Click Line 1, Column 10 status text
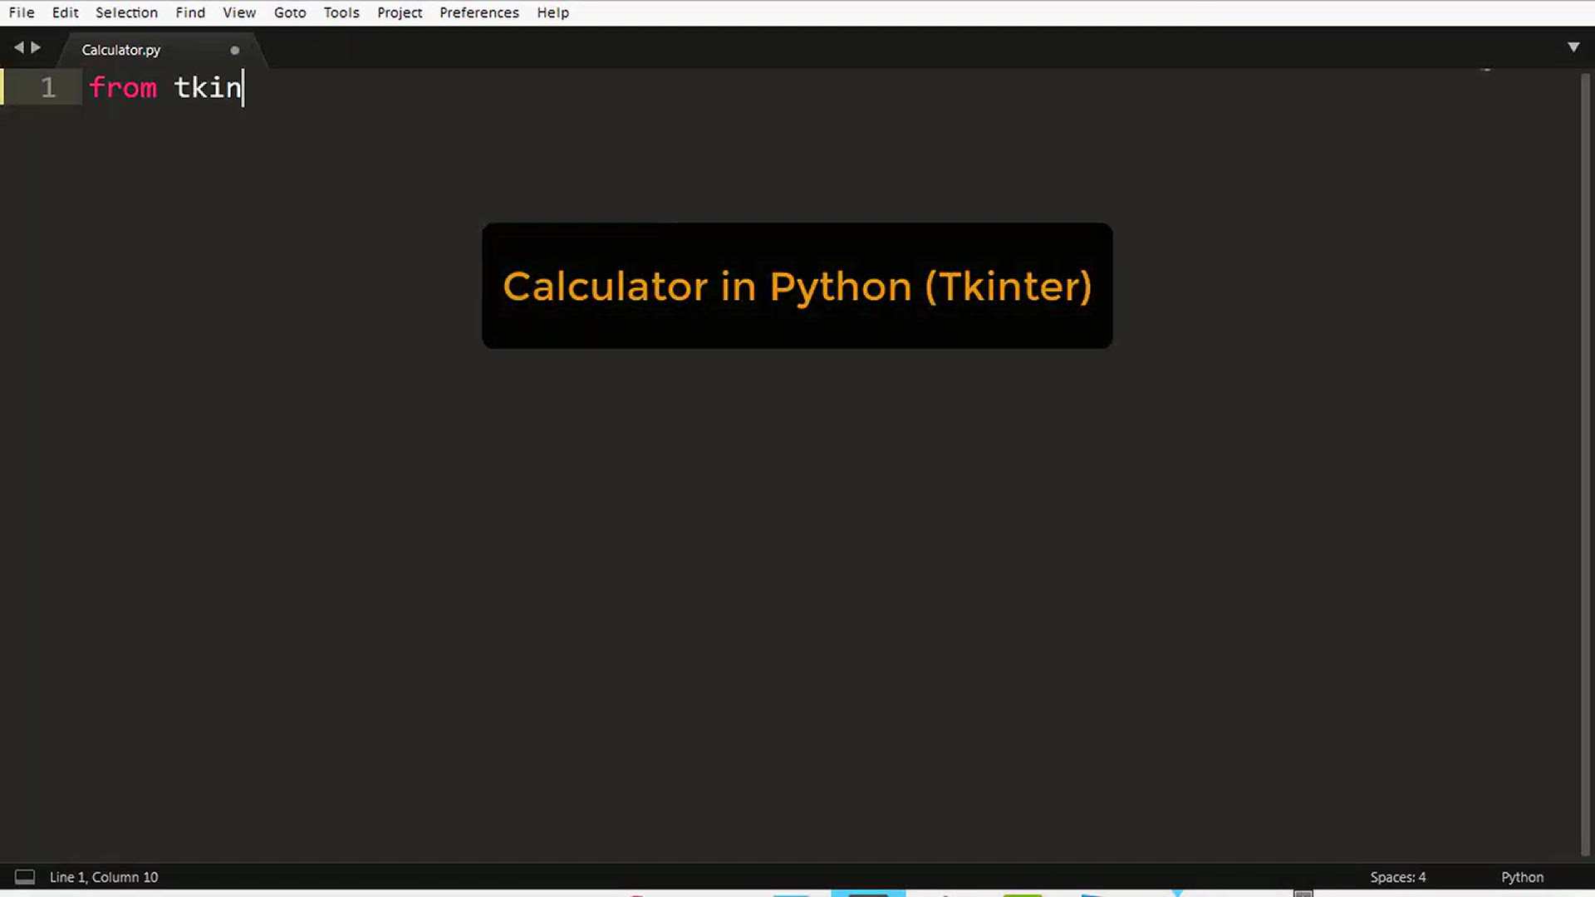Image resolution: width=1595 pixels, height=897 pixels. click(104, 877)
